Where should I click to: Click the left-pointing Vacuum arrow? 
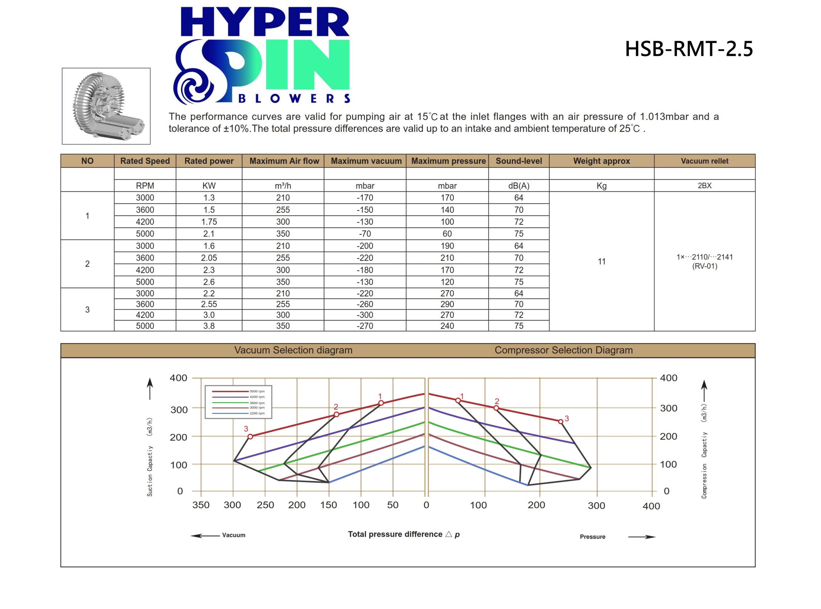[x=205, y=535]
